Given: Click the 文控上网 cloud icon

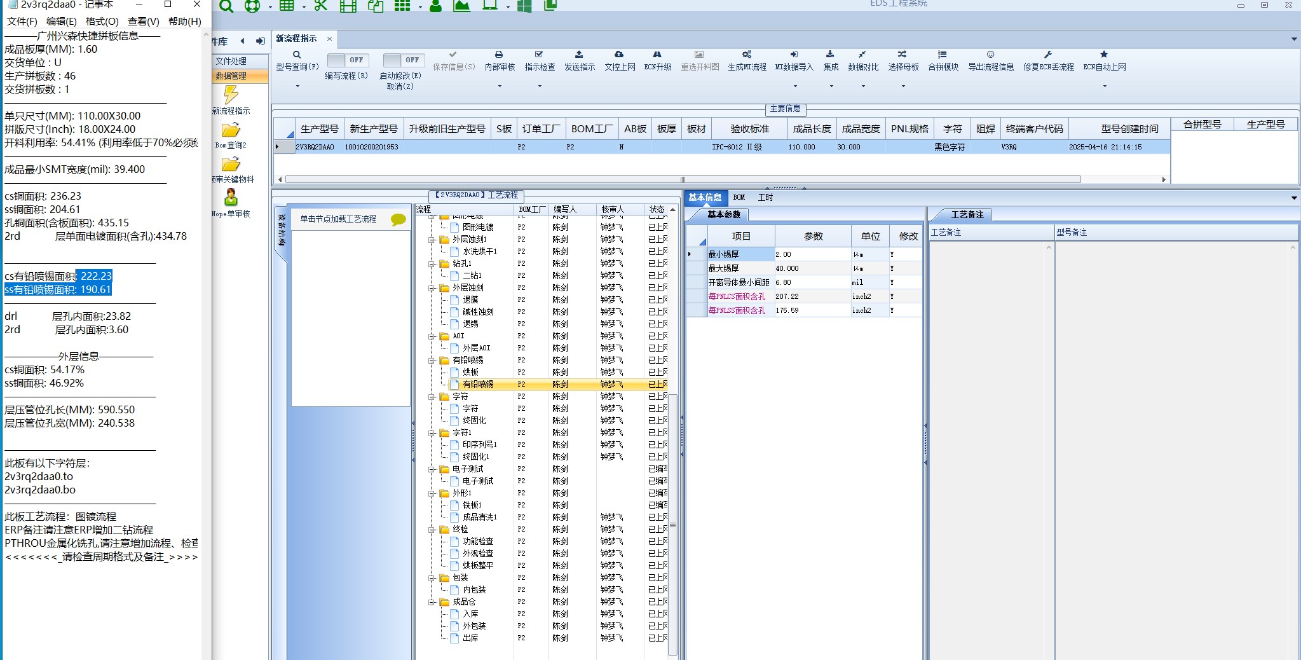Looking at the screenshot, I should coord(619,55).
